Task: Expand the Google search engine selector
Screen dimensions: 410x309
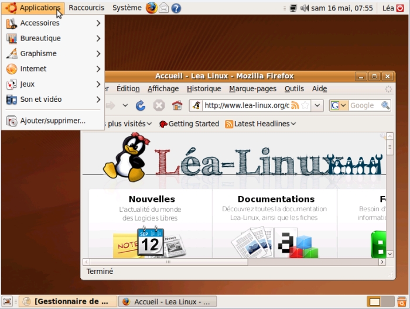Action: (339, 105)
